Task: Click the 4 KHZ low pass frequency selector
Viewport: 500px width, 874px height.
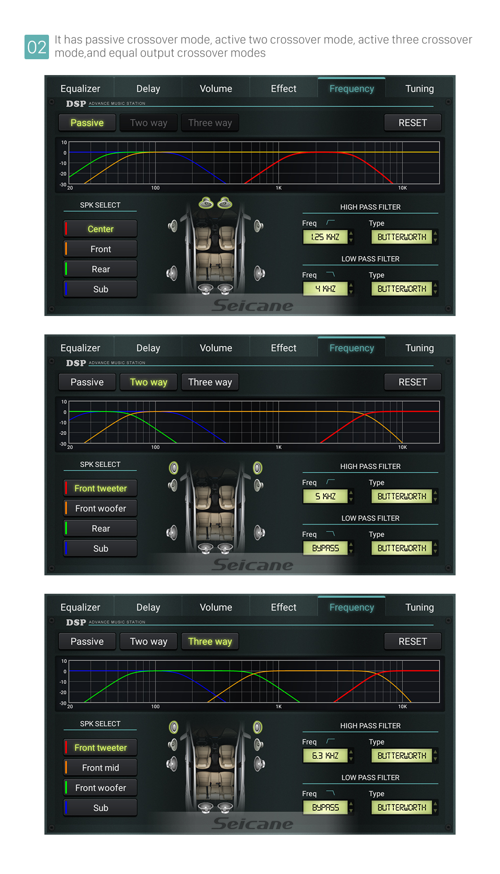Action: tap(328, 289)
